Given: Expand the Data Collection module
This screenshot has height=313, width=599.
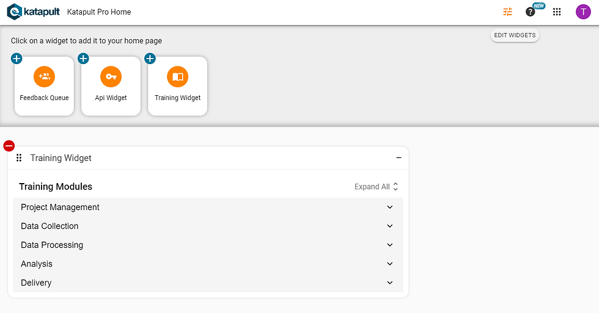Looking at the screenshot, I should (x=208, y=226).
